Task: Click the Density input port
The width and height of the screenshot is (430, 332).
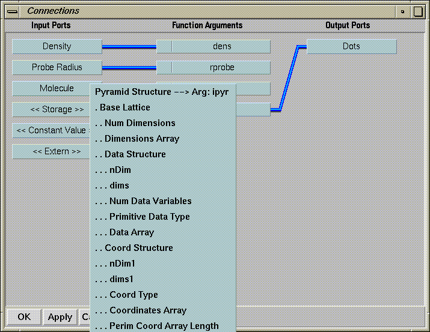Action: click(57, 47)
